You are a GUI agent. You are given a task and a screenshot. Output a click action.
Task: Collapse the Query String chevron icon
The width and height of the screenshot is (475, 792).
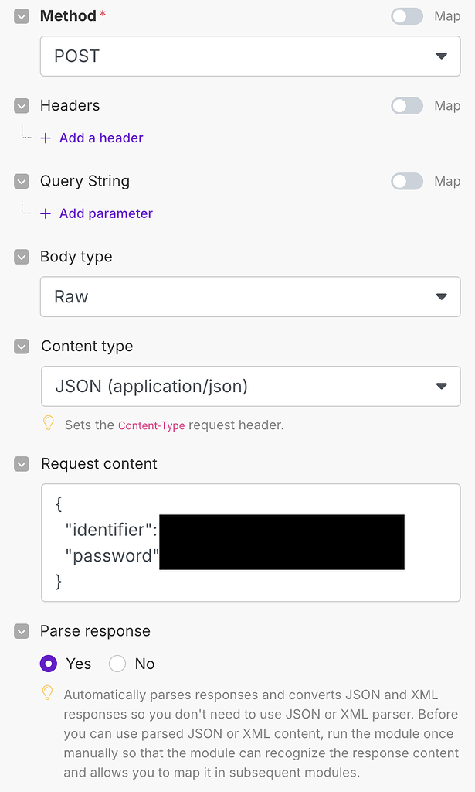[x=22, y=182]
